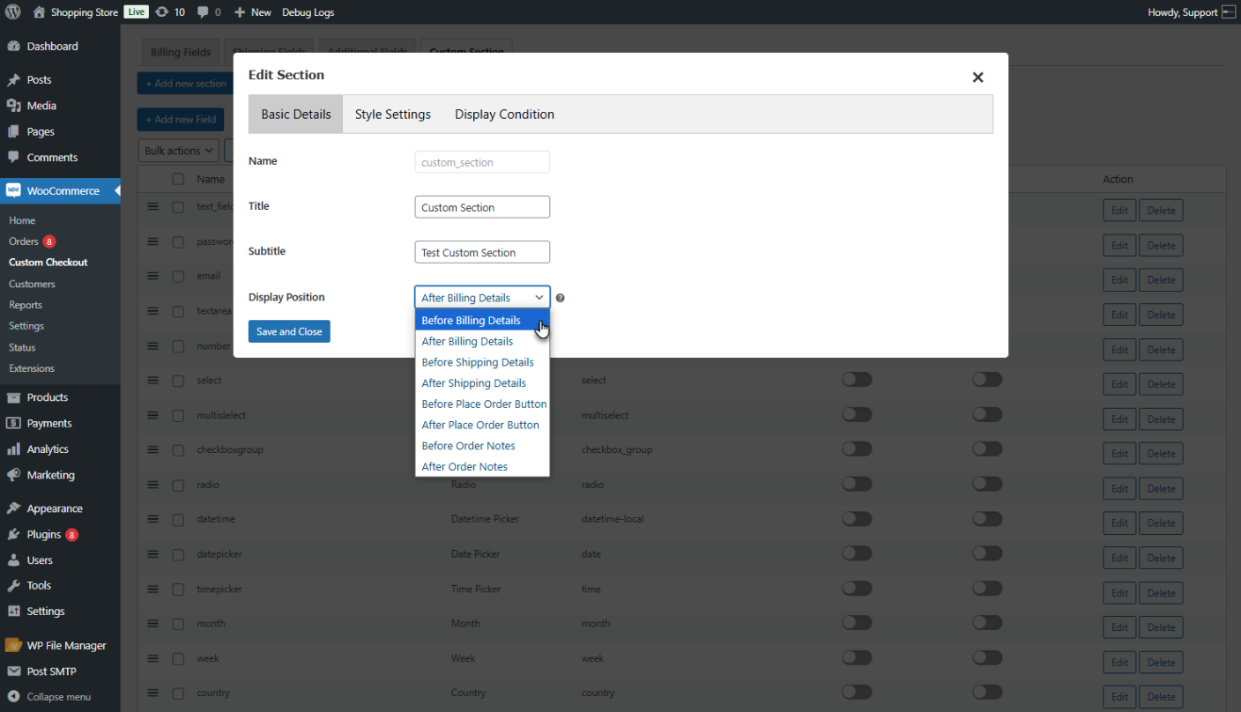
Task: Click the help icon beside Display Position
Action: 561,297
